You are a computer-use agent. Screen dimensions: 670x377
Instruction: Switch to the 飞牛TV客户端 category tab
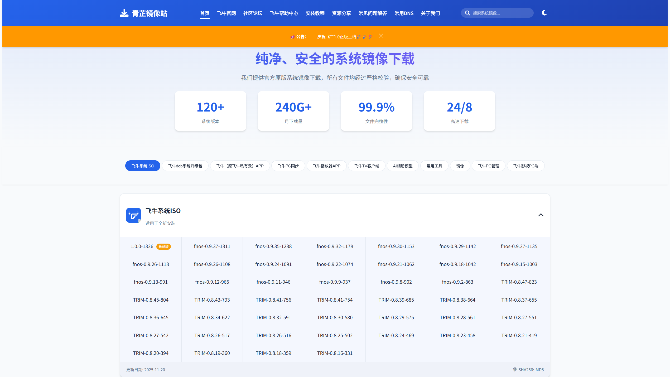pyautogui.click(x=367, y=166)
